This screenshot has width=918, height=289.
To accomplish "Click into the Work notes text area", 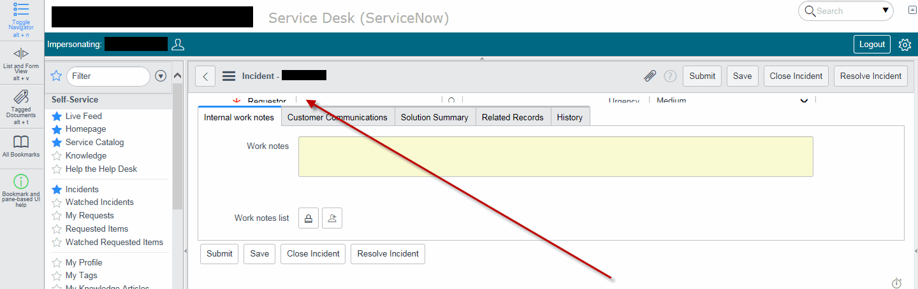I will 556,157.
